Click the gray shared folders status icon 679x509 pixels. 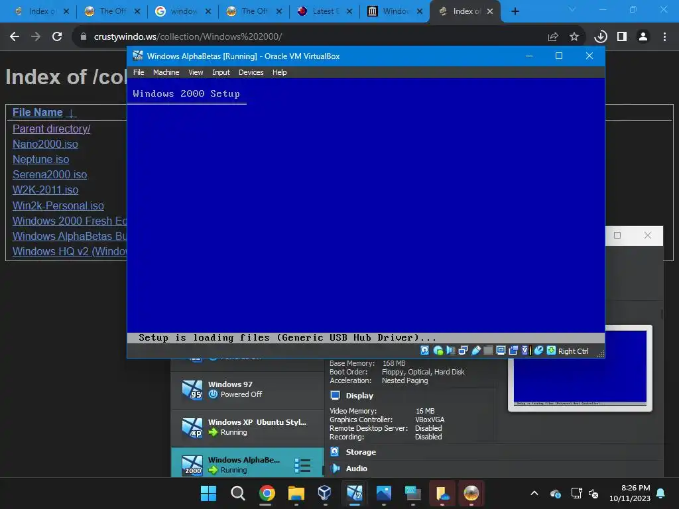tap(488, 351)
